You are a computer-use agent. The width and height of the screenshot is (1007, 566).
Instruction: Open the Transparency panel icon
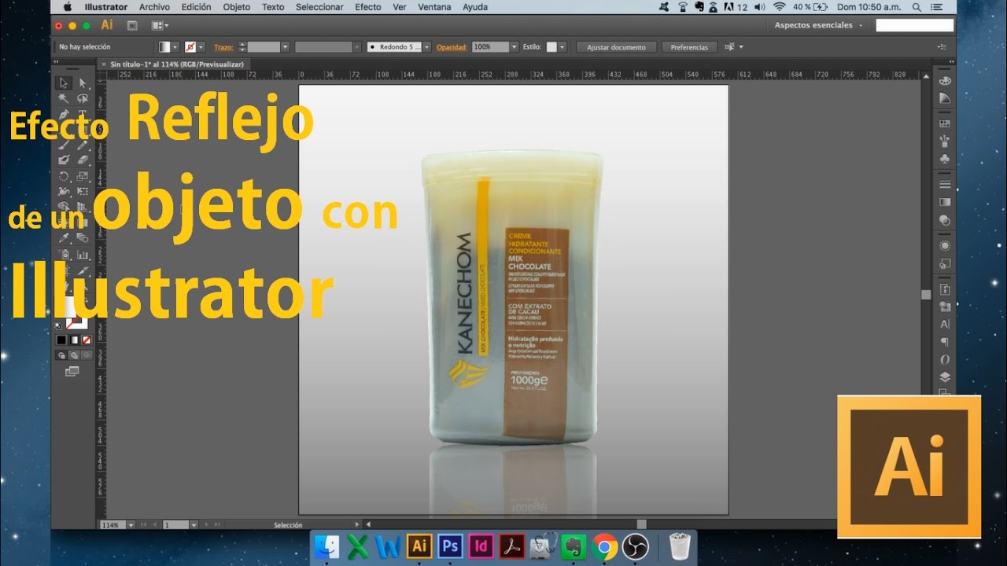945,220
